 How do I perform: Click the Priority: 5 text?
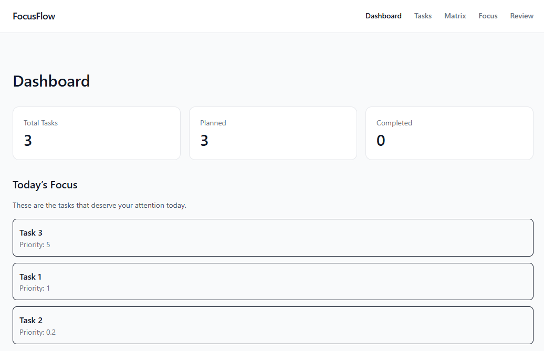pyautogui.click(x=35, y=244)
